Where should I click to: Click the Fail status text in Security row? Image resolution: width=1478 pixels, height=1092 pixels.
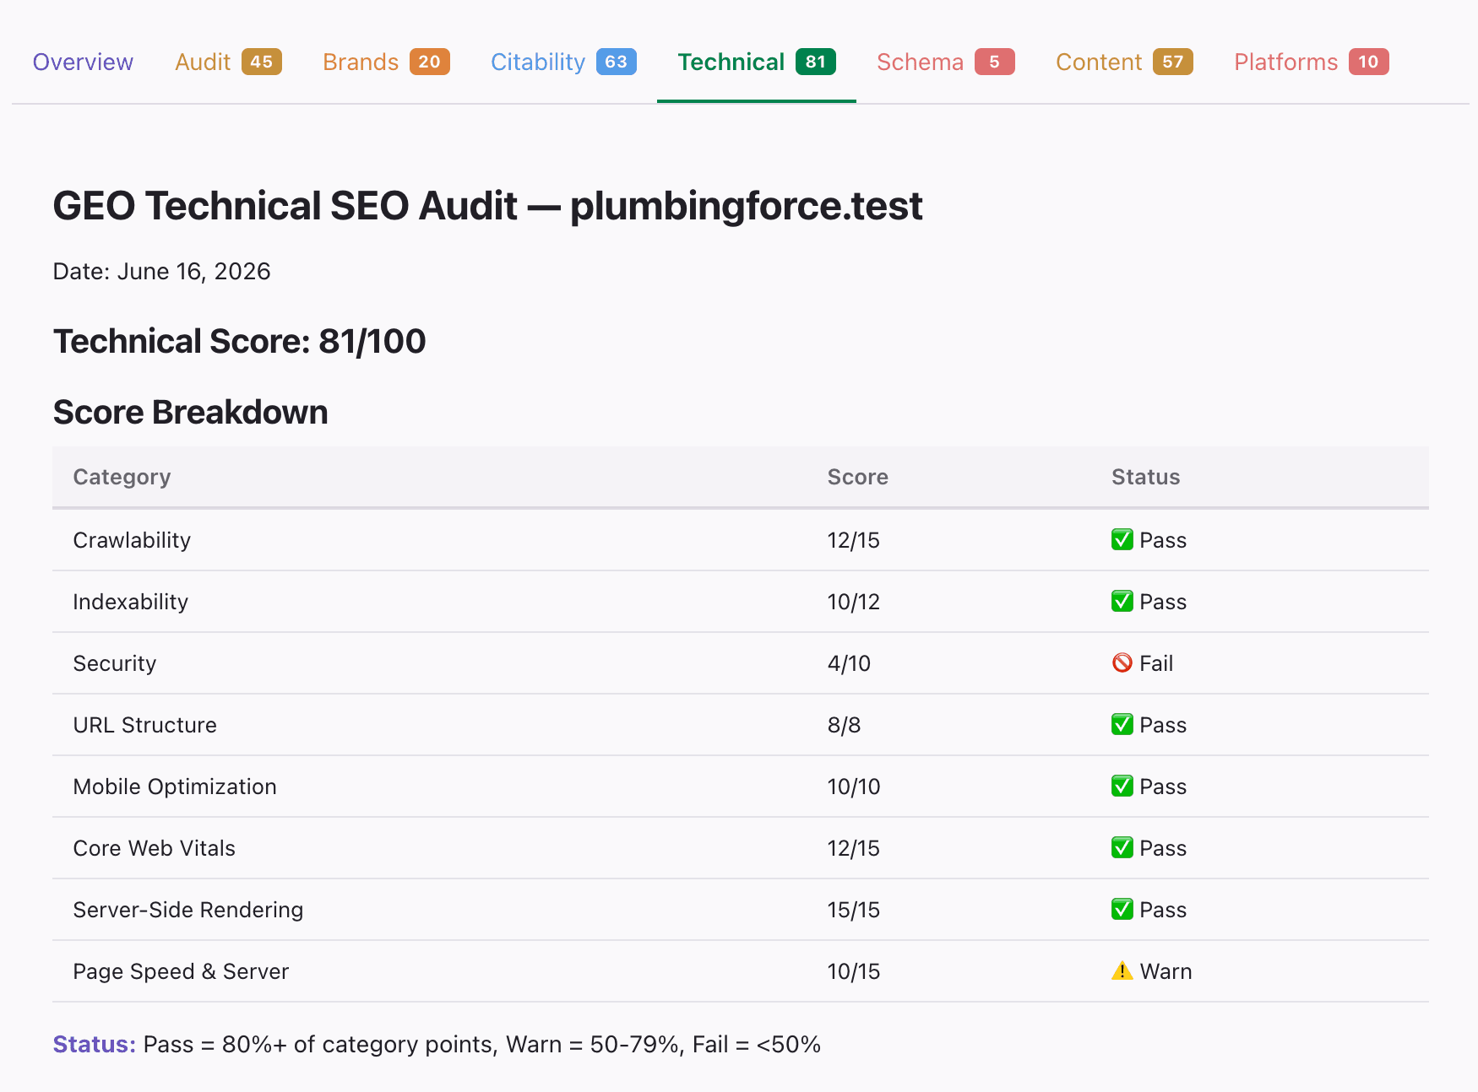pyautogui.click(x=1156, y=663)
